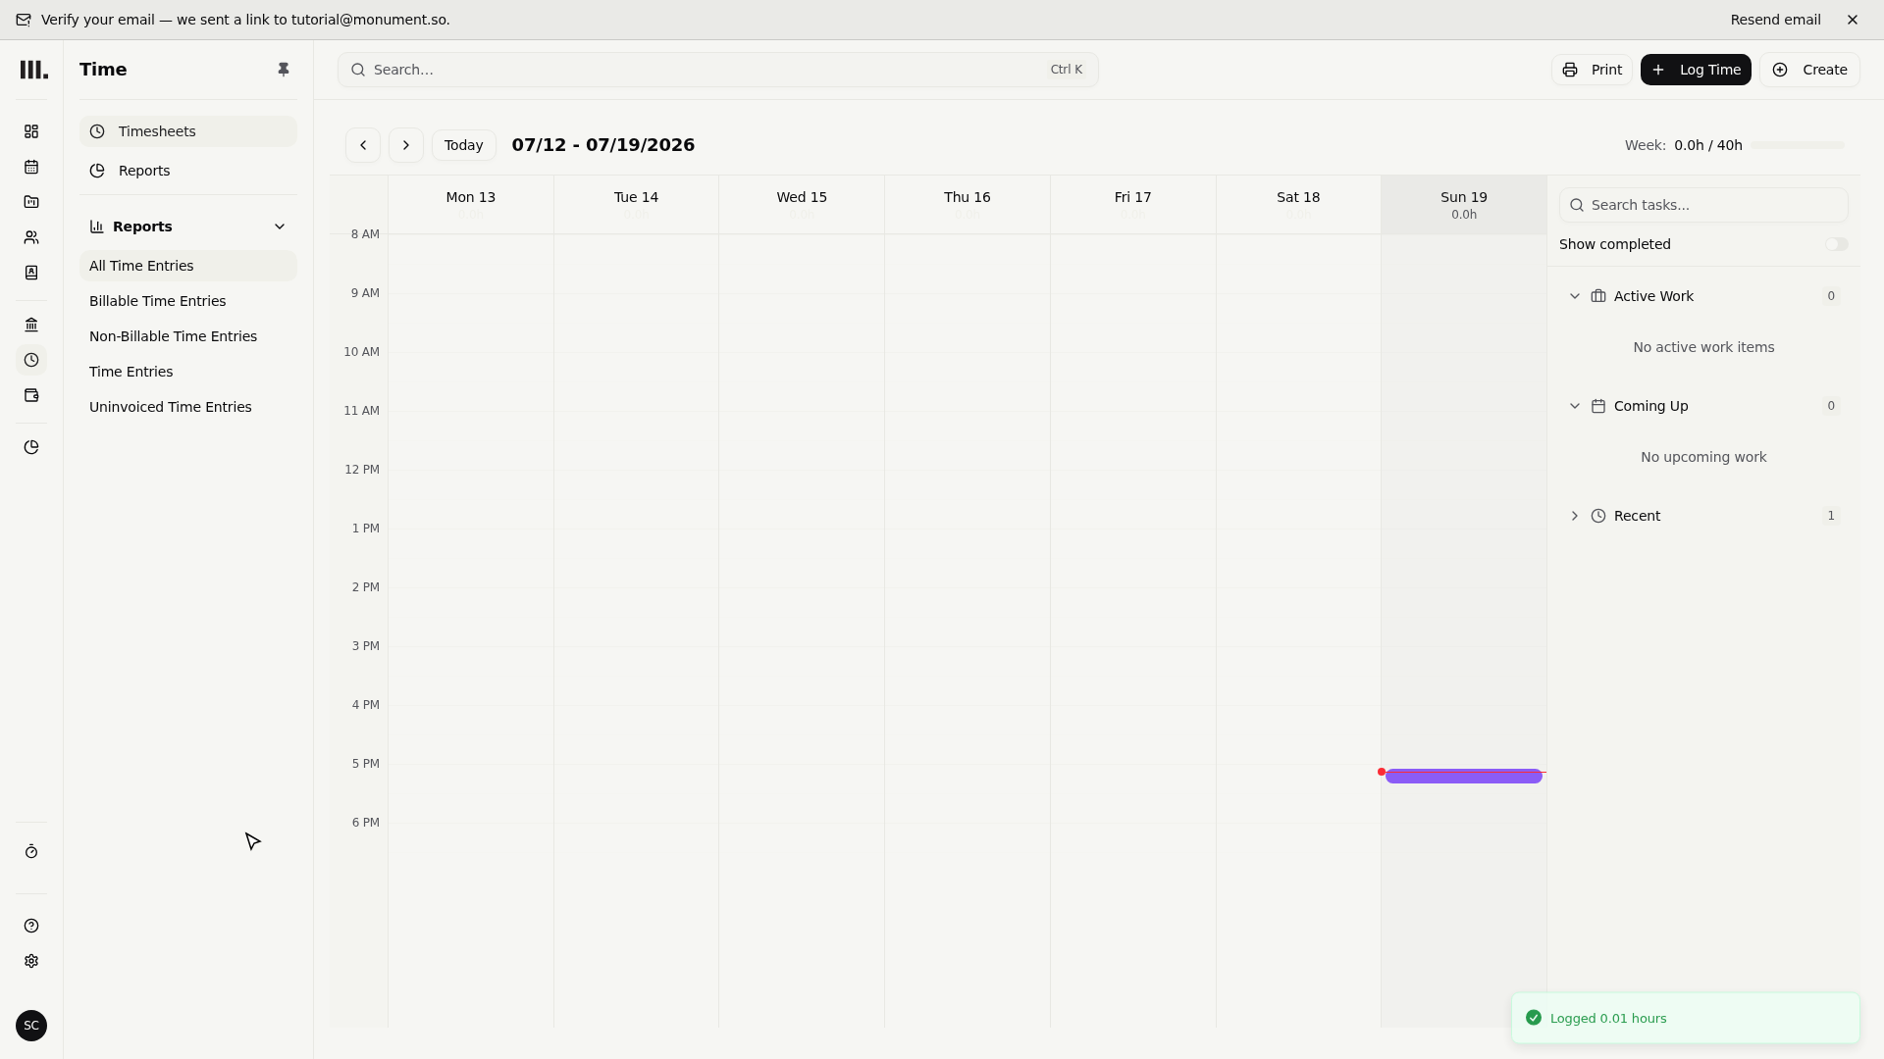Collapse the Reports group chevron
The height and width of the screenshot is (1059, 1884).
[280, 227]
